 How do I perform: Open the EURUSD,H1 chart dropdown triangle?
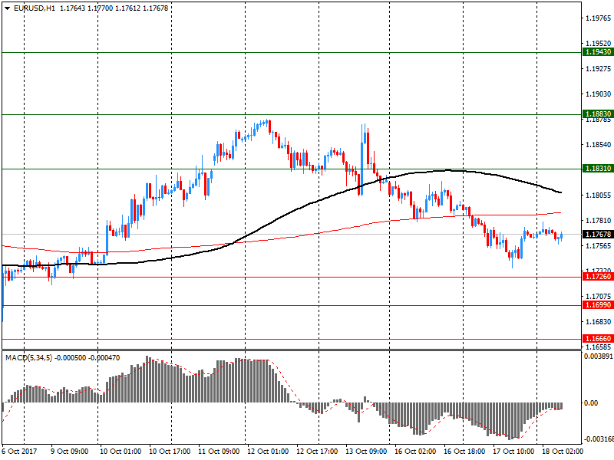[x=8, y=8]
